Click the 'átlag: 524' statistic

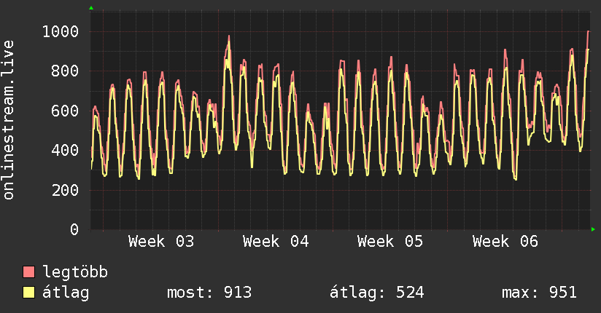point(377,293)
